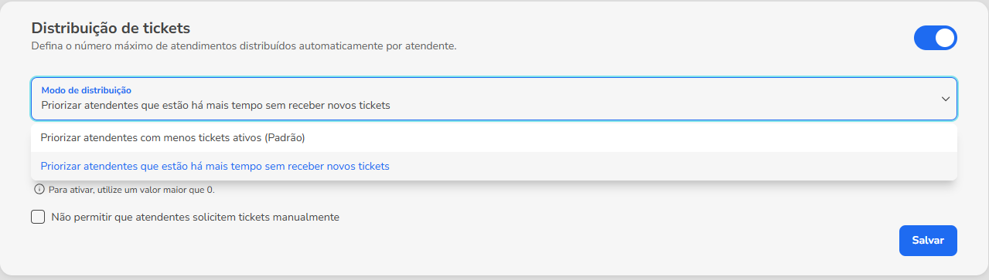Collapse the dropdown using its down arrow
Viewport: 989px width, 280px height.
click(x=945, y=99)
